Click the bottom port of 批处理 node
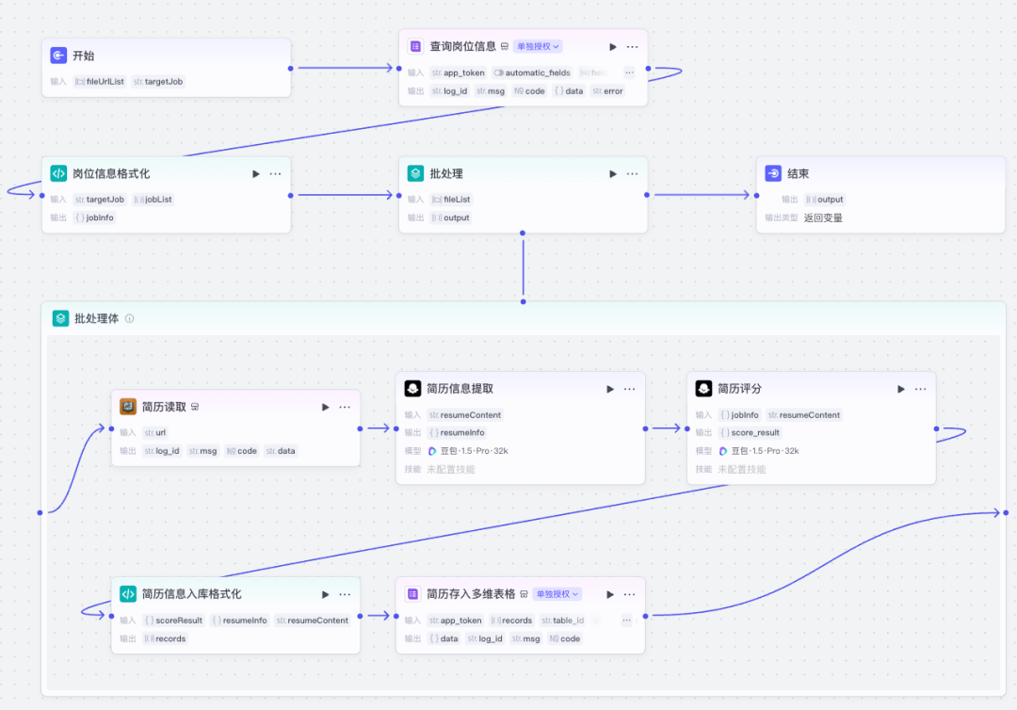 (x=523, y=233)
